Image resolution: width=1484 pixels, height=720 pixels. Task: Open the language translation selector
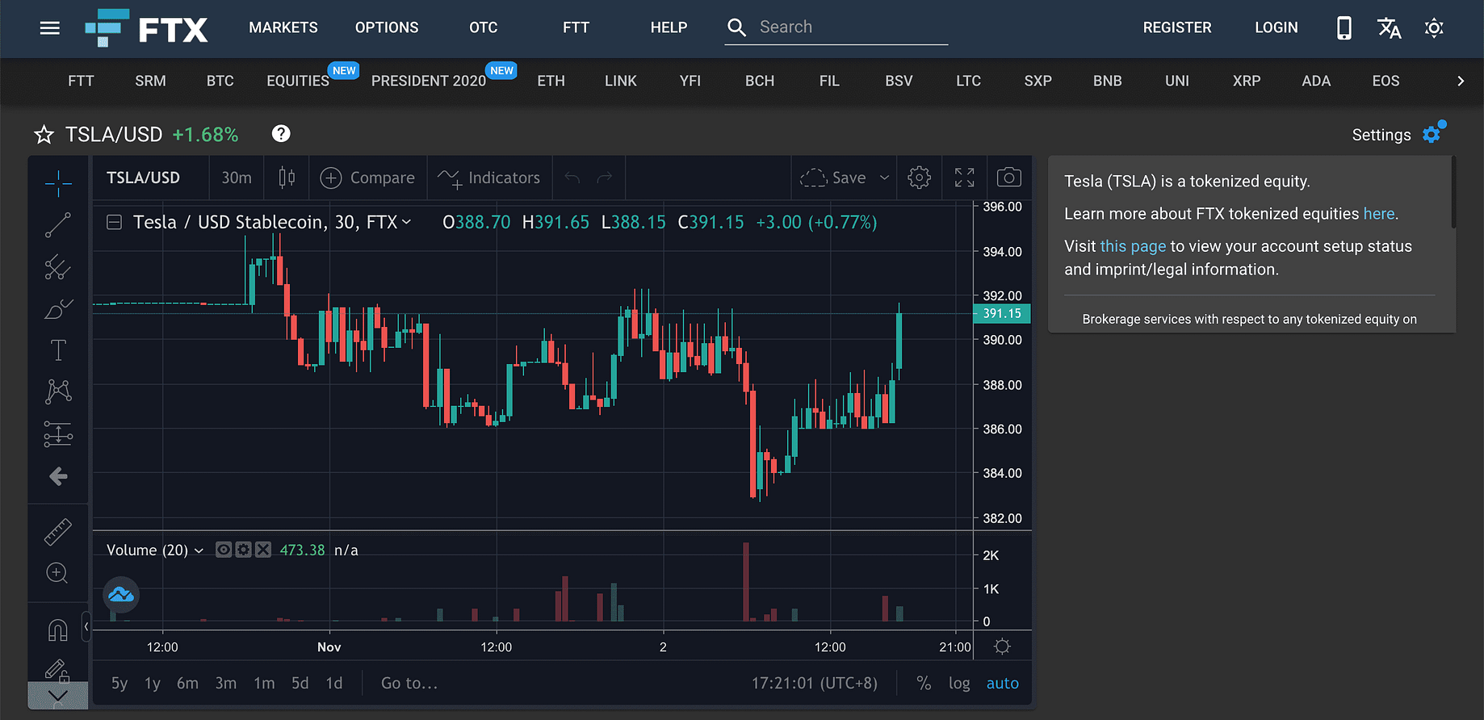point(1390,28)
